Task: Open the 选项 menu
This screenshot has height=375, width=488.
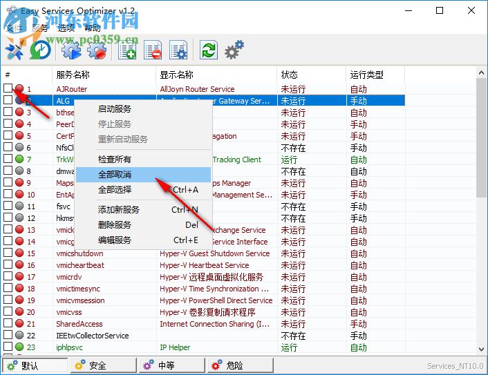Action: 66,28
